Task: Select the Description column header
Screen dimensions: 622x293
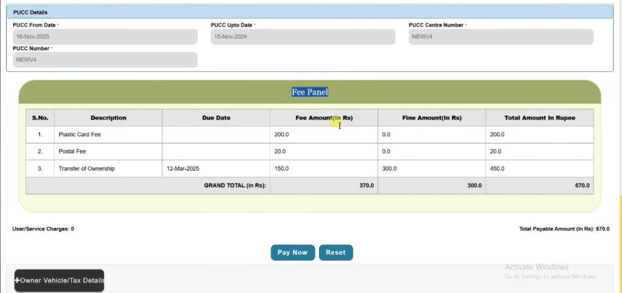Action: [108, 118]
